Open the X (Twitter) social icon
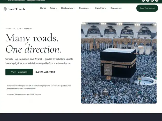 point(148,1)
